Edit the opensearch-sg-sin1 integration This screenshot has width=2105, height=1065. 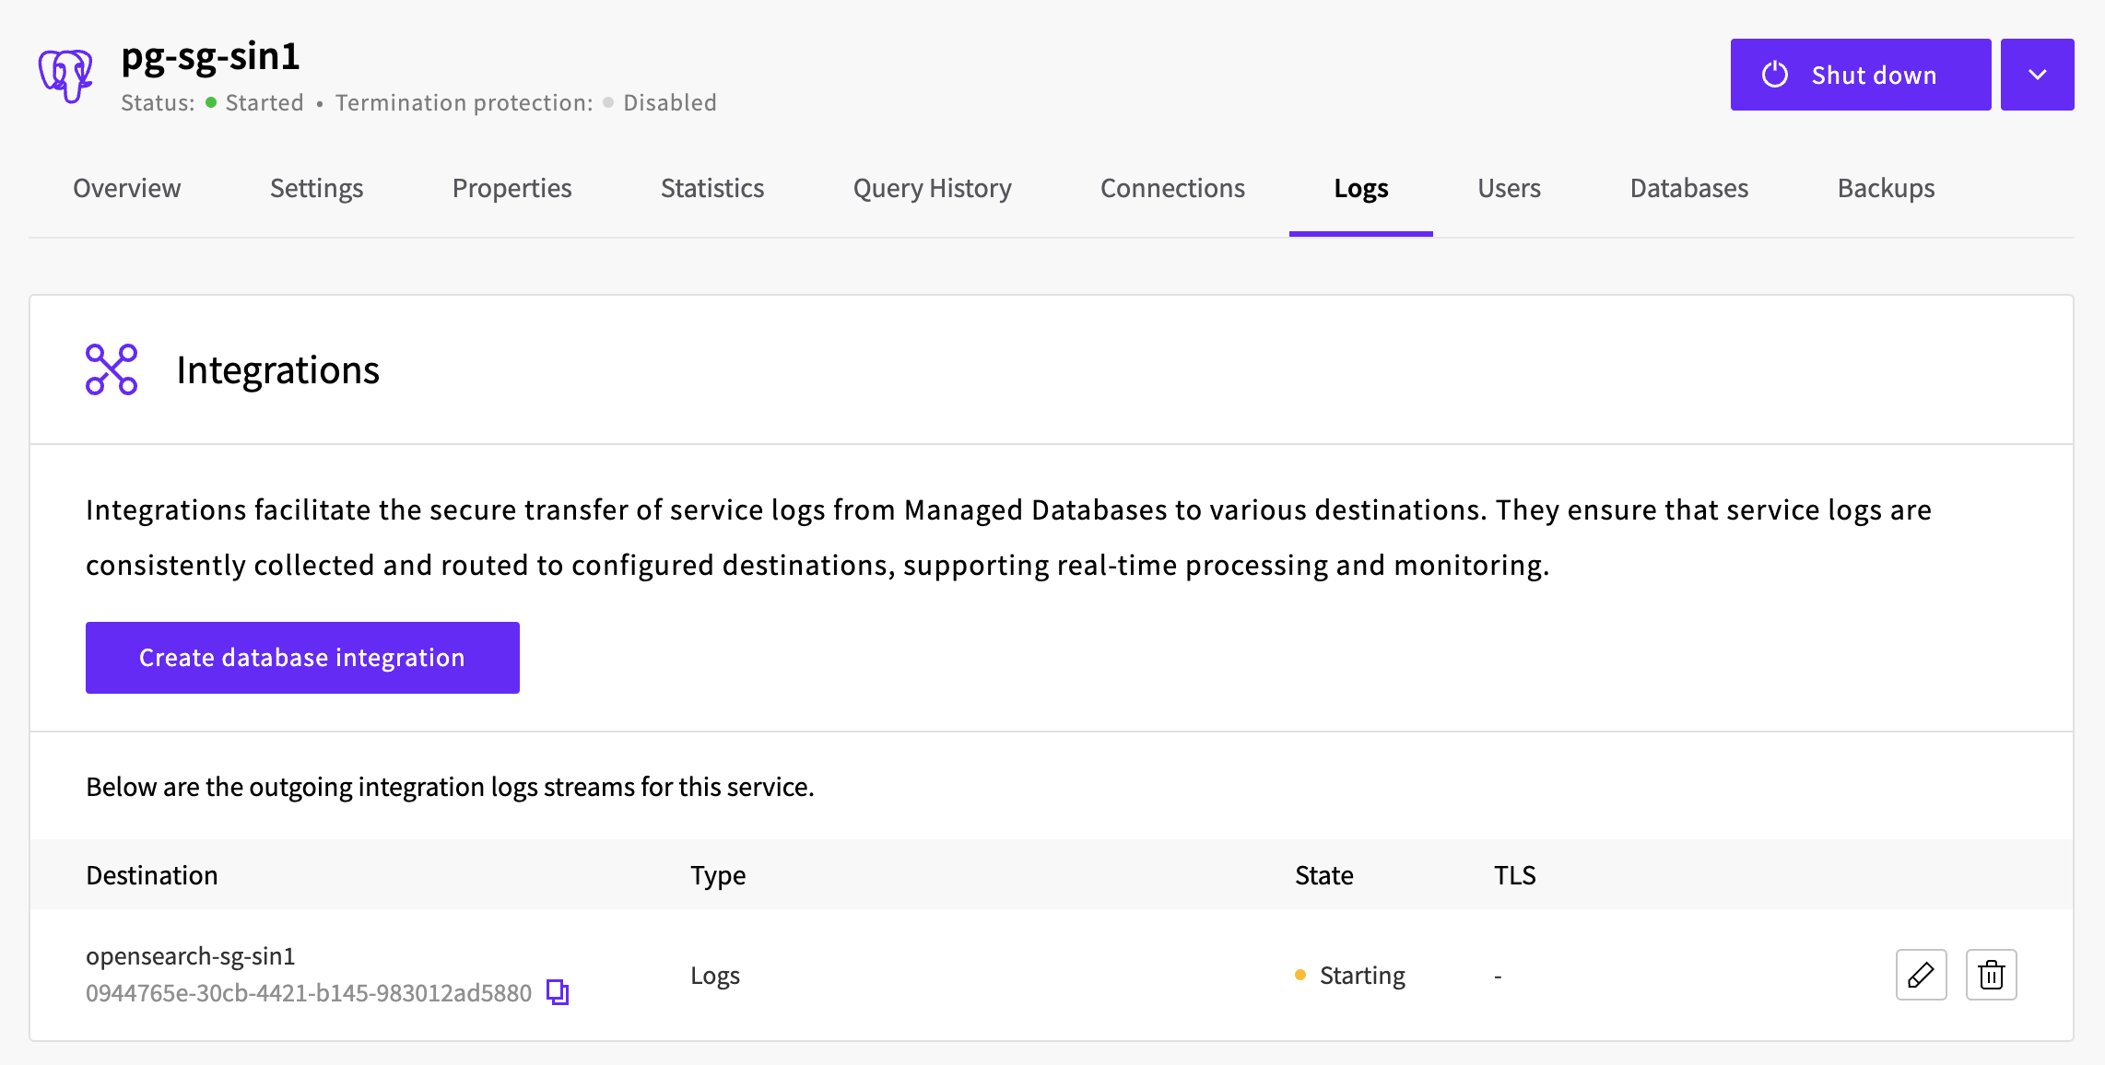pyautogui.click(x=1921, y=975)
